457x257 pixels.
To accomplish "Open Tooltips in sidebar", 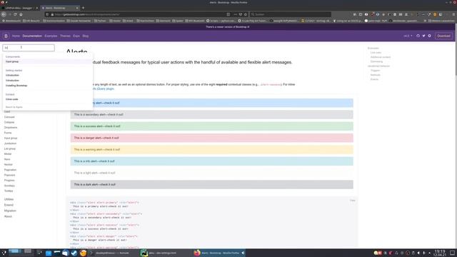I will tap(9, 191).
